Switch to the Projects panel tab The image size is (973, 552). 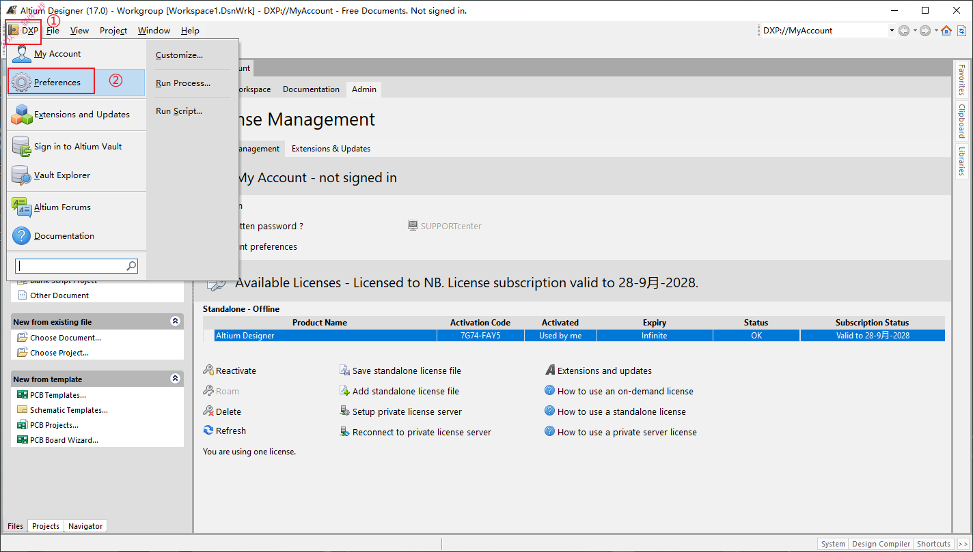46,526
